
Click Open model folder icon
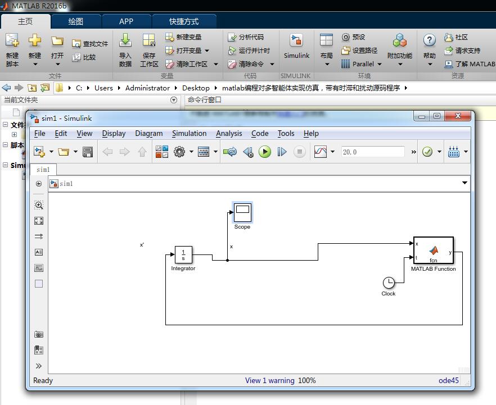click(64, 152)
